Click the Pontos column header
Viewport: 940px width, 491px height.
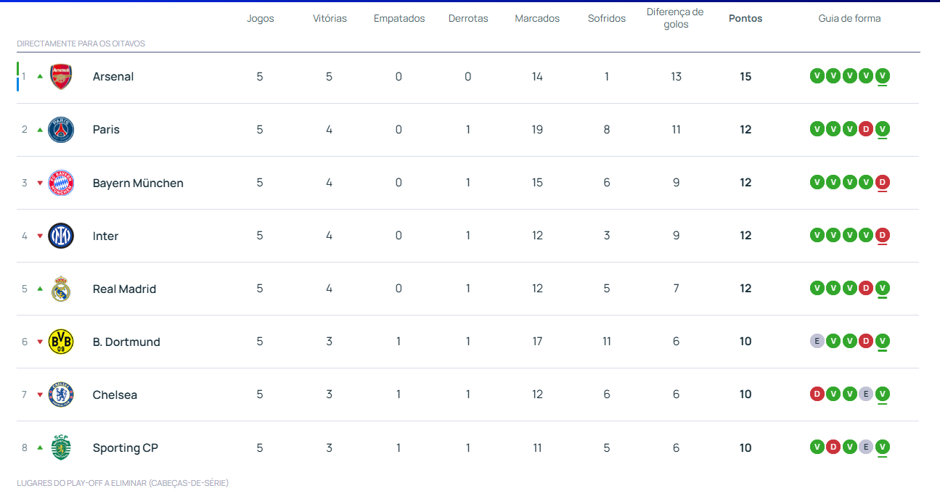click(x=745, y=19)
